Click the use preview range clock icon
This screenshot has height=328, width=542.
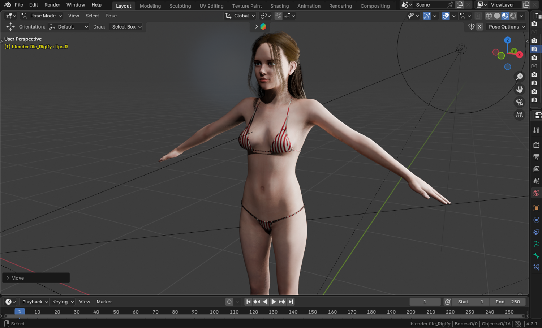point(447,302)
